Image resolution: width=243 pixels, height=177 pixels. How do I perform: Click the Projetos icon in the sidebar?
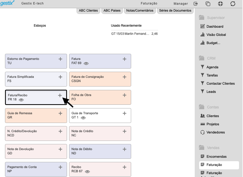pos(203,124)
